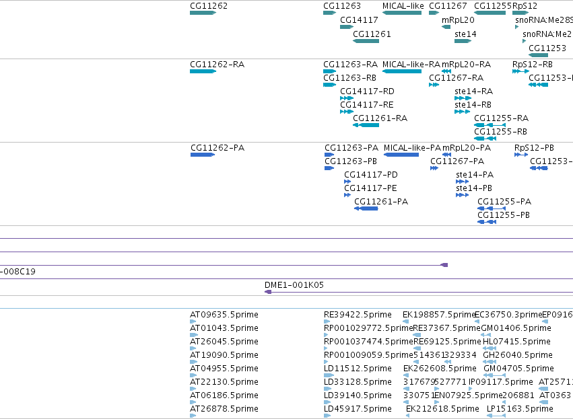Screen dimensions: 573x419
Task: Click the teal arrow glyph under CG11255
Action: (x=490, y=13)
